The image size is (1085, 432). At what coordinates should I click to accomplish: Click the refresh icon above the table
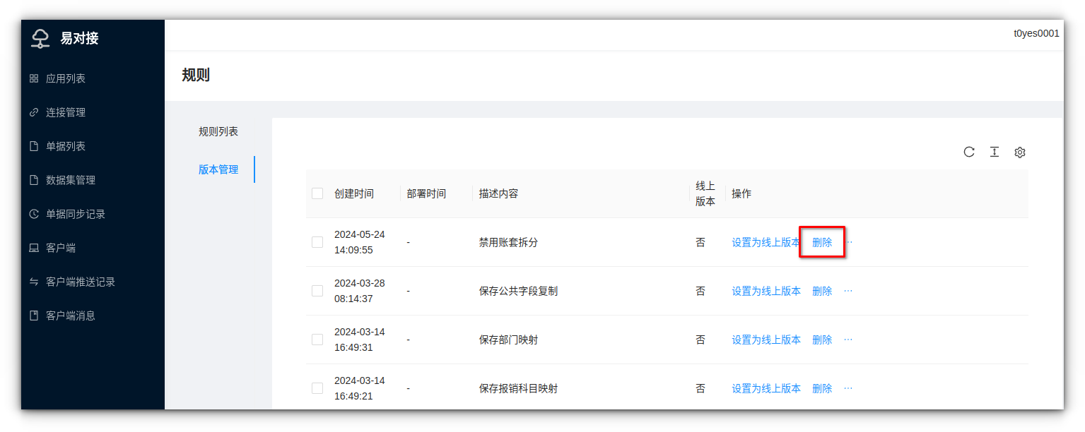coord(969,152)
